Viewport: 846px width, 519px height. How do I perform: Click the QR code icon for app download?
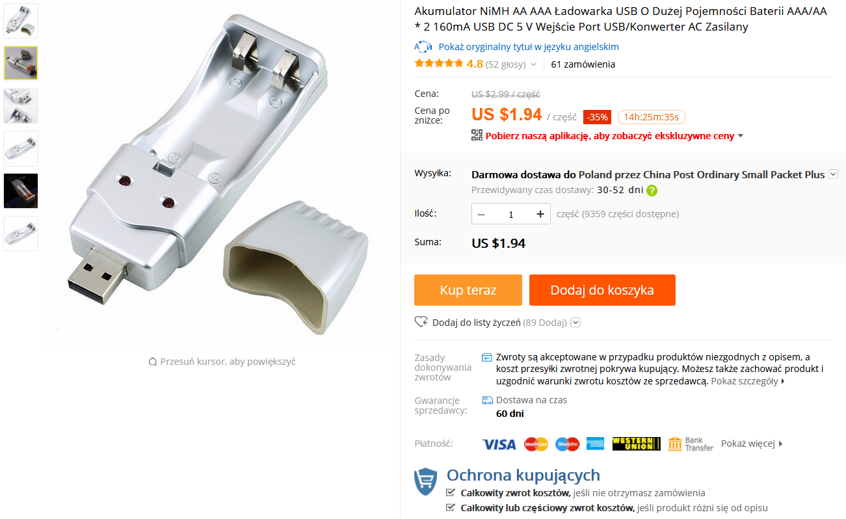tap(477, 136)
